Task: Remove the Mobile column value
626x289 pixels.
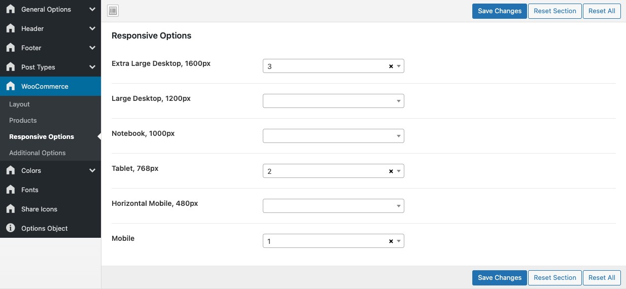Action: [391, 241]
